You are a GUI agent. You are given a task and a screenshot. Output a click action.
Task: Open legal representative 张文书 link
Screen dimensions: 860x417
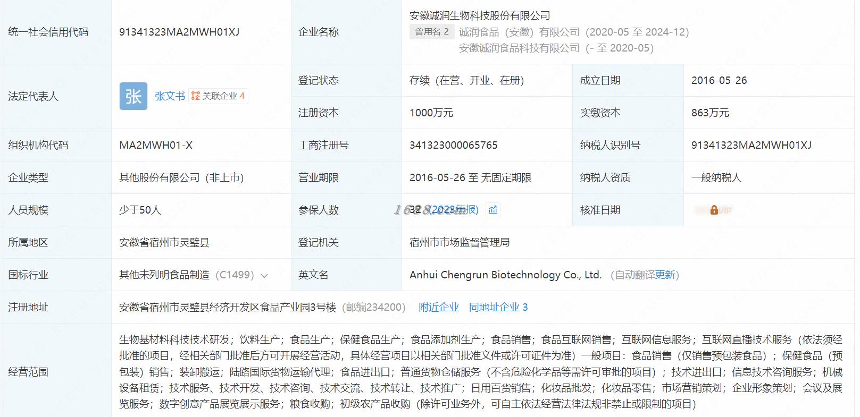(x=170, y=96)
